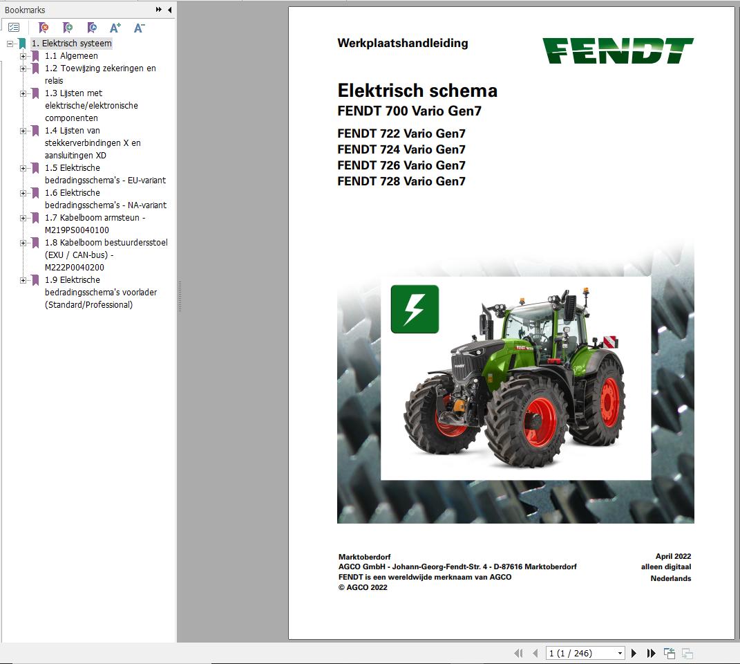740x664 pixels.
Task: Open the page number dropdown arrow
Action: pyautogui.click(x=620, y=653)
